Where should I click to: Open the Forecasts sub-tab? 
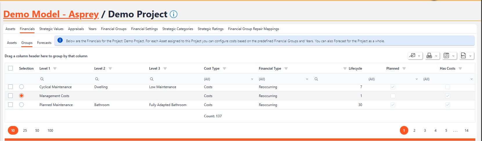(44, 43)
